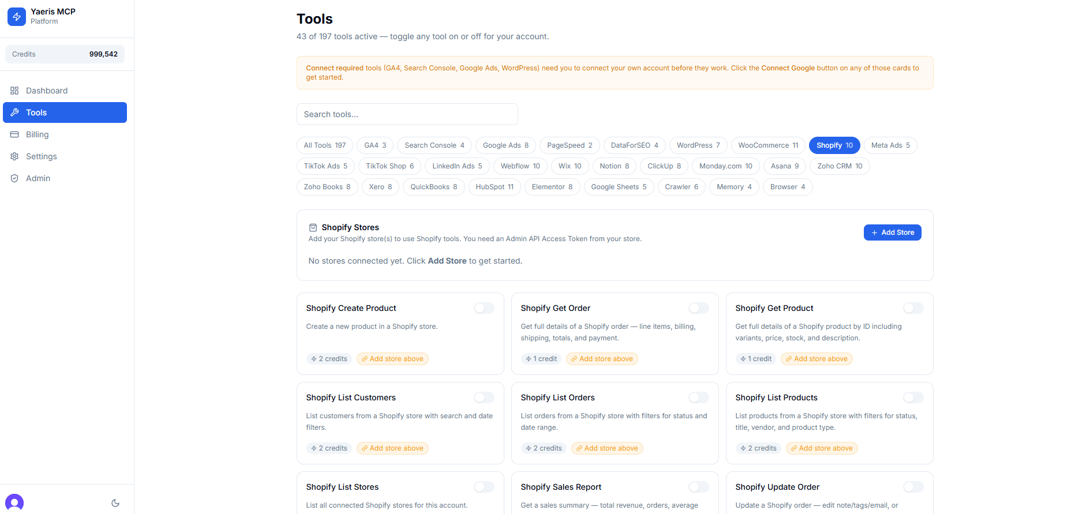Filter by LinkedIn Ads tools
Viewport: 1086px width, 514px height.
coord(457,166)
